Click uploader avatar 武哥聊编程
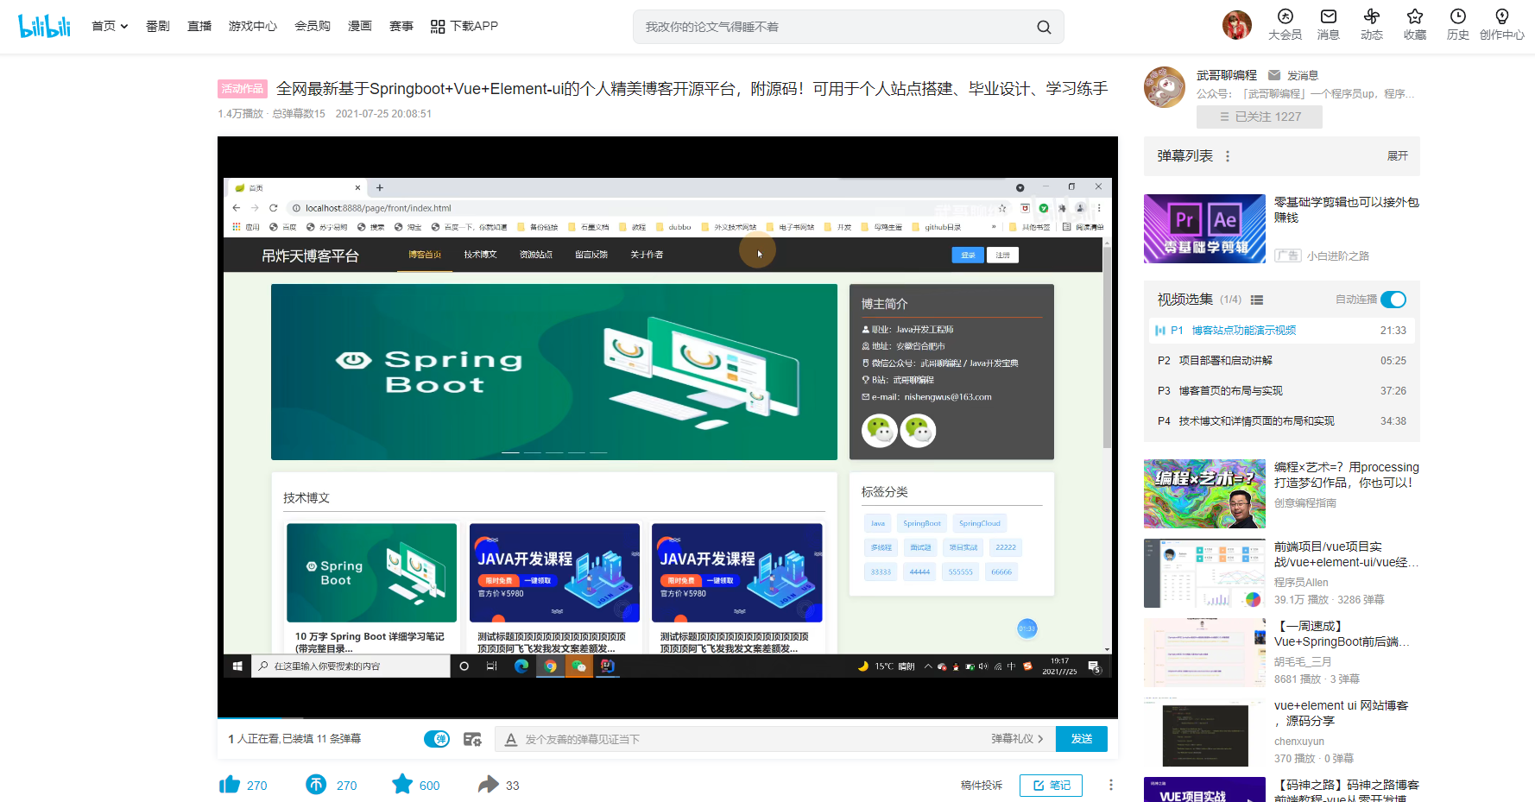1535x802 pixels. (x=1165, y=87)
